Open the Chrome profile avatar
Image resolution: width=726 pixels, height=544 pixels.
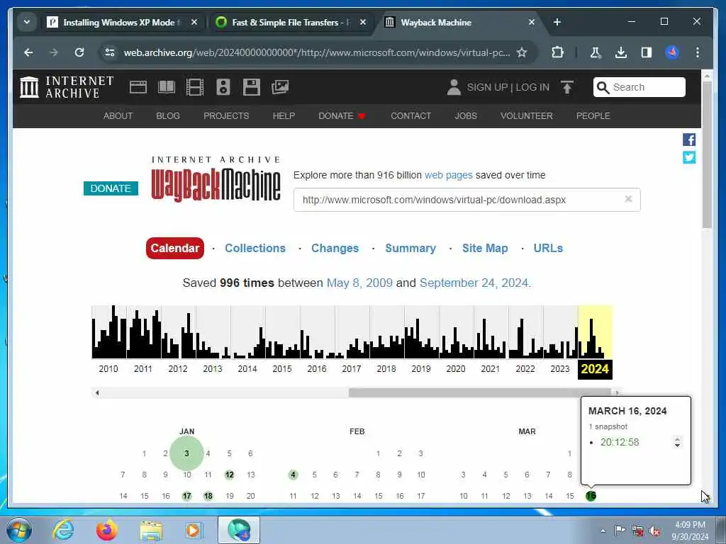pos(672,52)
